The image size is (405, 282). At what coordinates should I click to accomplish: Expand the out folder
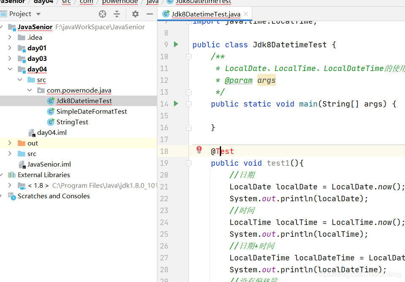(10, 143)
